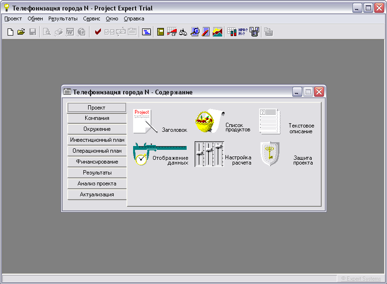The height and width of the screenshot is (284, 387).
Task: Select the Проект section button
Action: [x=97, y=108]
